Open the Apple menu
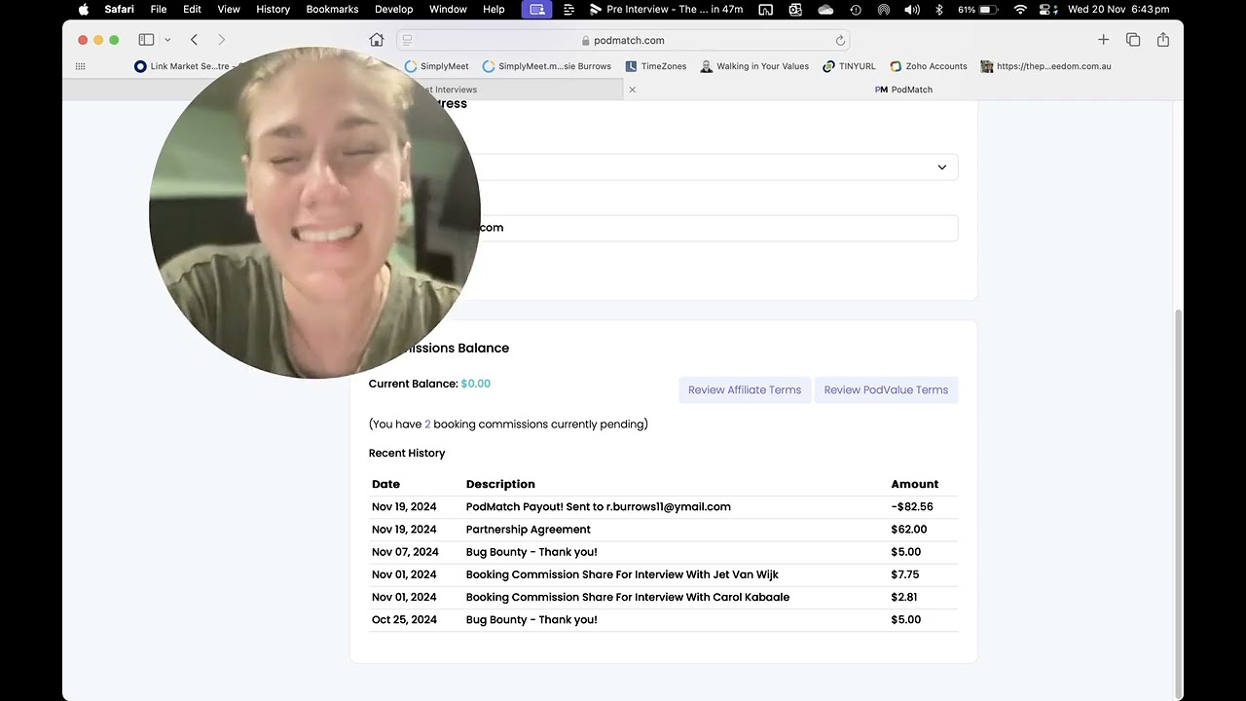This screenshot has height=701, width=1246. (x=83, y=10)
